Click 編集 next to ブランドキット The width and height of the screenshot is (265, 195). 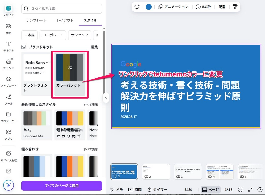click(x=94, y=47)
